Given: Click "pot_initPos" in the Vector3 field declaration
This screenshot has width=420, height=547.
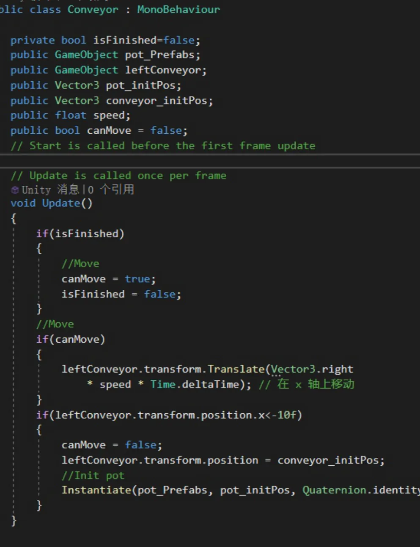Looking at the screenshot, I should [140, 85].
